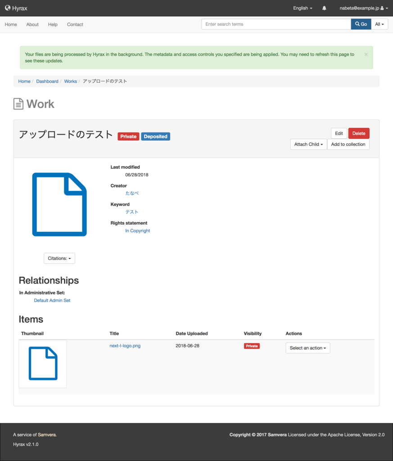Click the Private badge in the Visibility column
The height and width of the screenshot is (461, 393).
tap(252, 346)
